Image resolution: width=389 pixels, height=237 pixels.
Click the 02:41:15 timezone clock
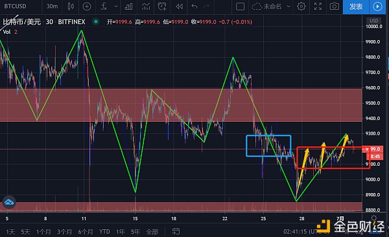307,232
